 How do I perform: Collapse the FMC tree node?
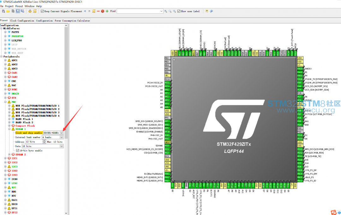click(x=5, y=102)
